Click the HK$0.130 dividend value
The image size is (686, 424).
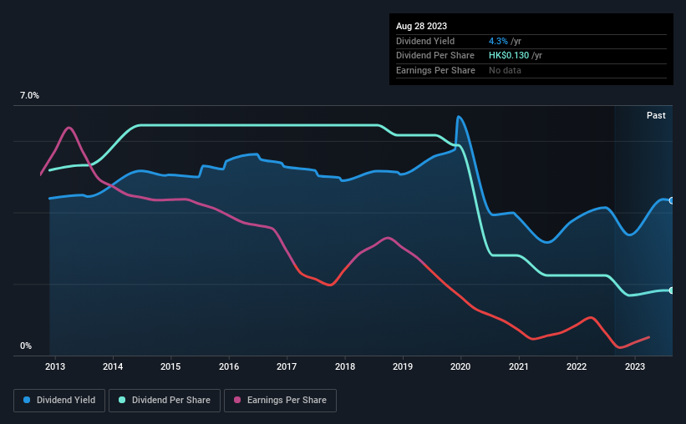(509, 56)
